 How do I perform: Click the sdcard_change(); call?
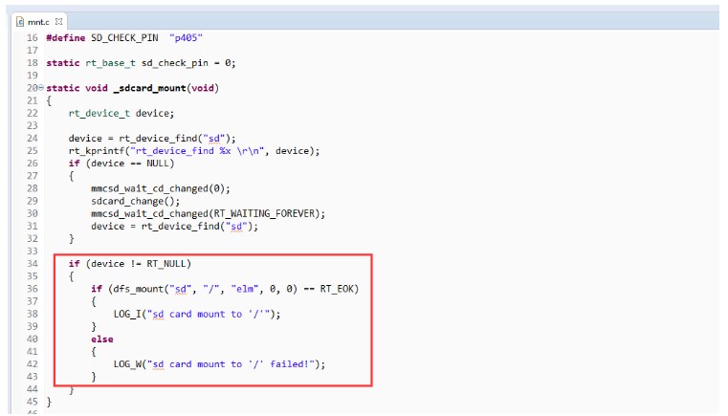tap(135, 201)
